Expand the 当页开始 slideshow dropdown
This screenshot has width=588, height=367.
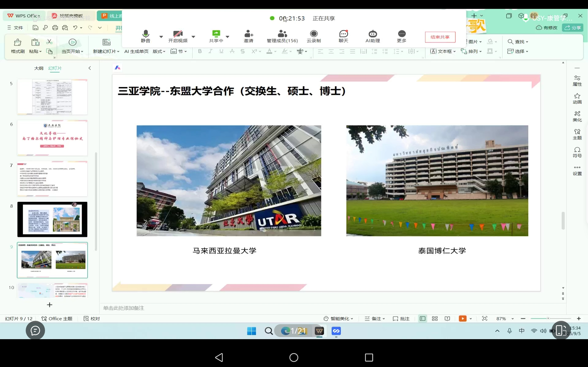pos(82,51)
